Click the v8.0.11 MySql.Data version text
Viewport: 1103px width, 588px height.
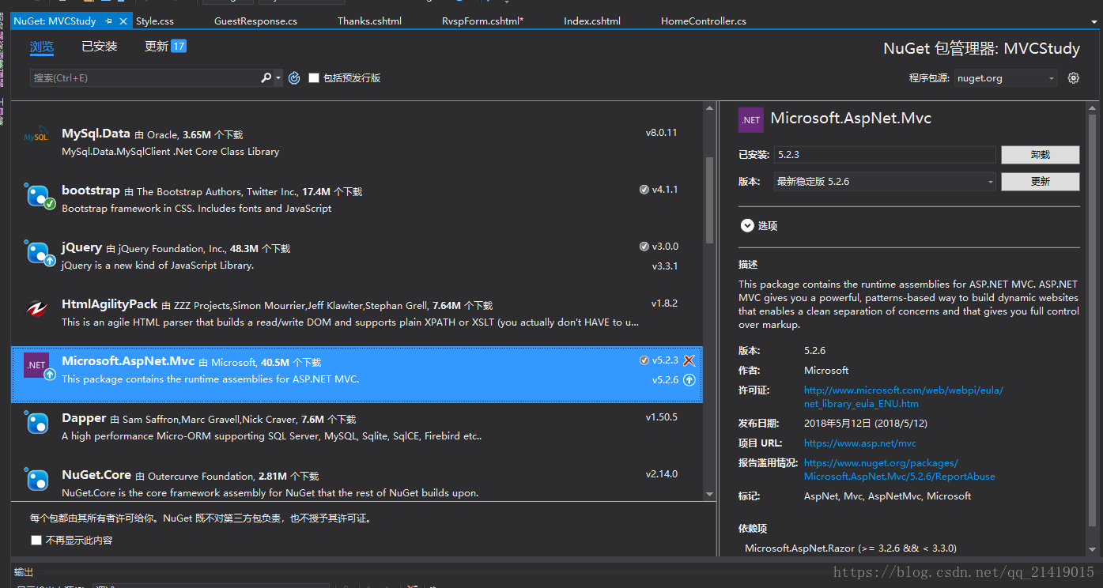coord(662,133)
